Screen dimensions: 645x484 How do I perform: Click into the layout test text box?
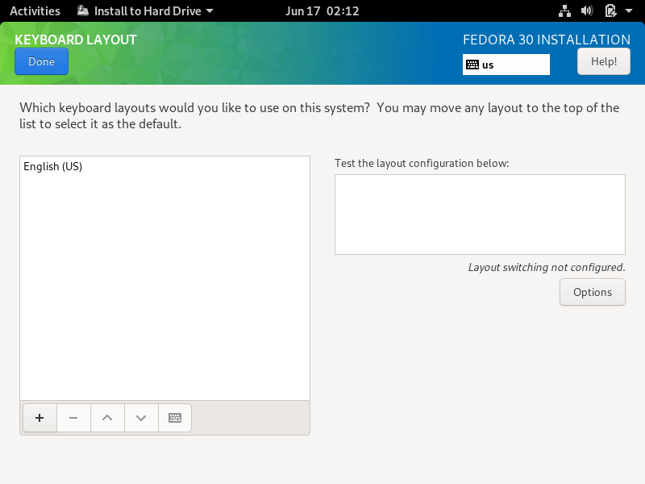coord(480,215)
